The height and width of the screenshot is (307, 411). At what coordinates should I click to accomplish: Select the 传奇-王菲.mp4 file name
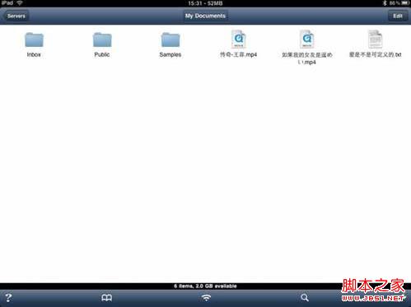pos(238,54)
